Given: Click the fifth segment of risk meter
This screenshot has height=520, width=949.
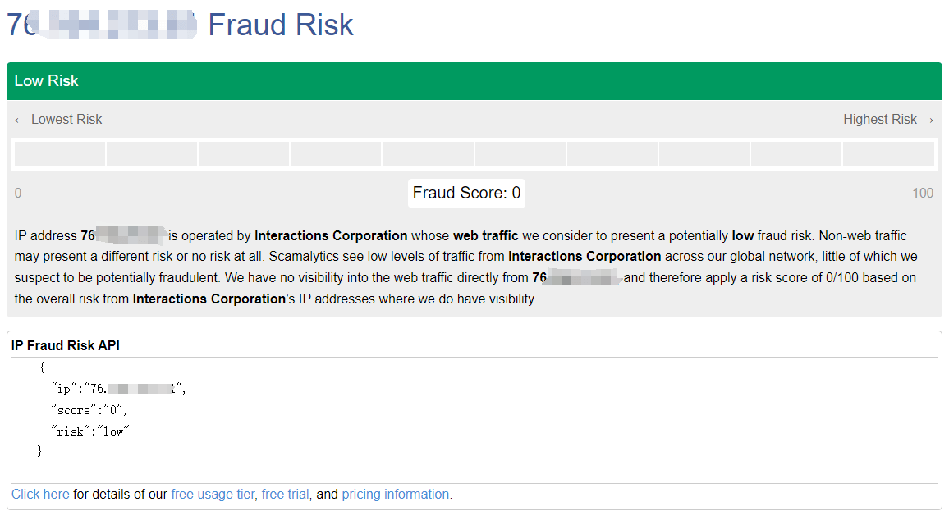Looking at the screenshot, I should click(428, 154).
